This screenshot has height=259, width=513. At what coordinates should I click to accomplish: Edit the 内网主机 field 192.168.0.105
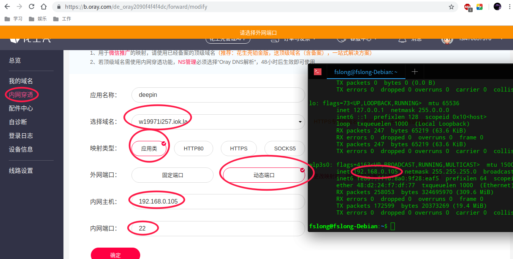pos(218,202)
